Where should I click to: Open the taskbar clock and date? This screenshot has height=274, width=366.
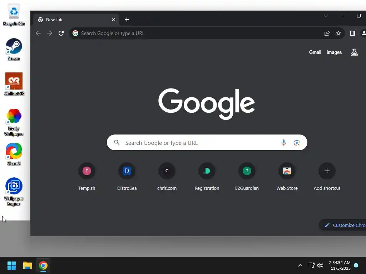pos(340,265)
